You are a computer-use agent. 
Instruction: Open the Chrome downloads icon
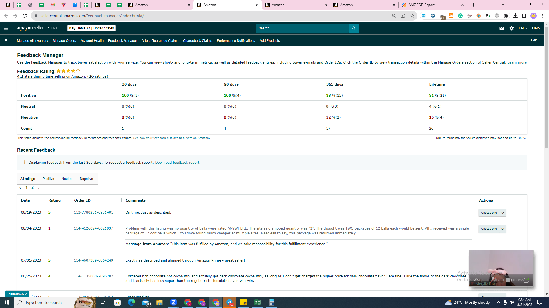click(x=515, y=16)
